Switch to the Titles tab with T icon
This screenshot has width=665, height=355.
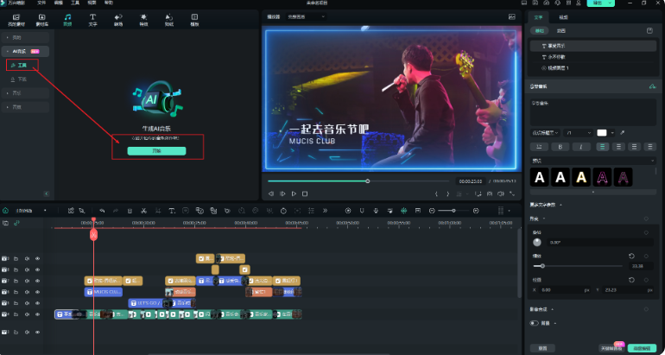point(92,20)
